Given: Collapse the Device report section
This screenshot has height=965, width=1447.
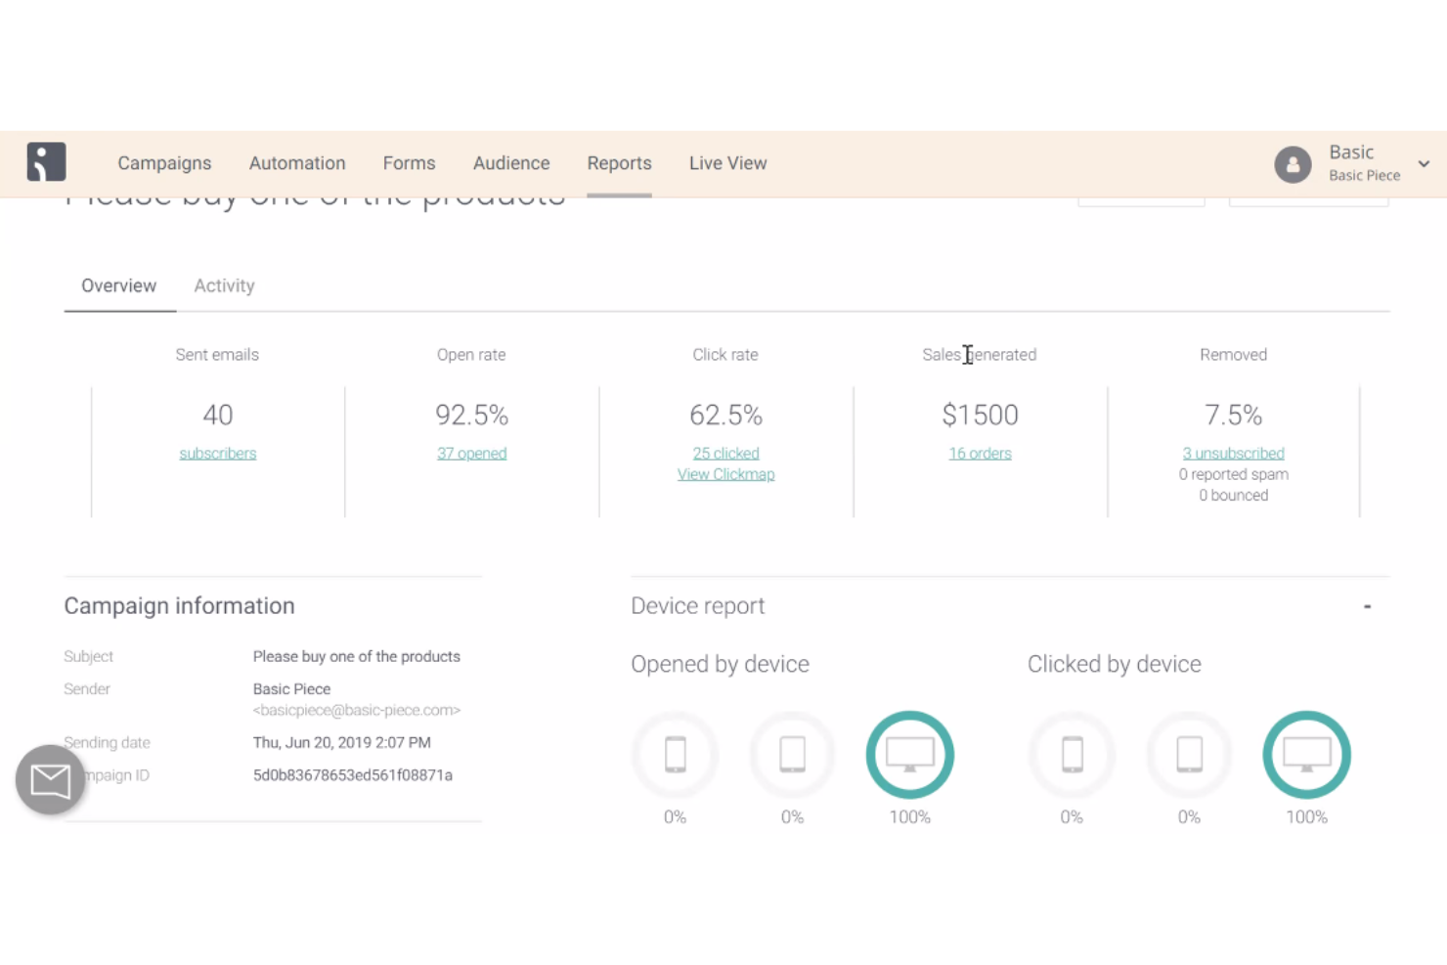Looking at the screenshot, I should tap(1367, 606).
